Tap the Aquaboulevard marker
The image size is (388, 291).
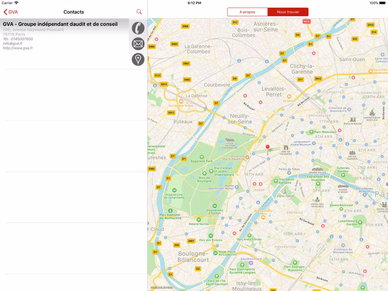pyautogui.click(x=251, y=263)
